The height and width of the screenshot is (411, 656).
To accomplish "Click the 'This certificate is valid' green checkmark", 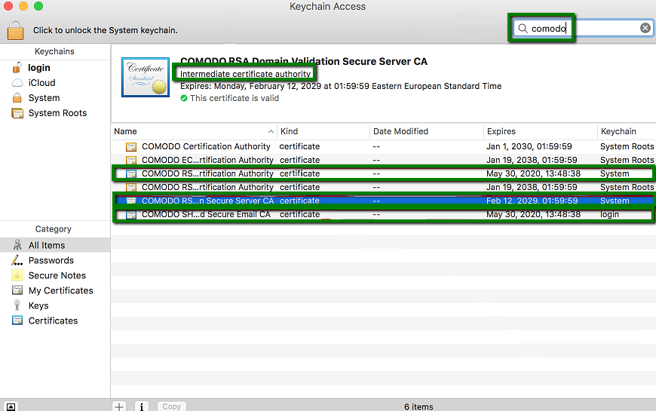I will pyautogui.click(x=184, y=98).
